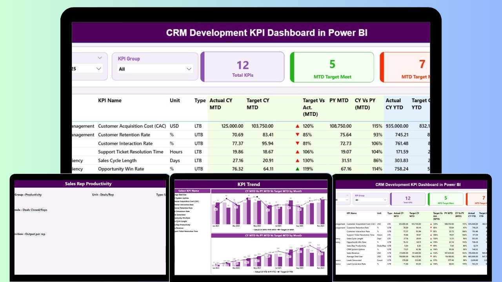Open KPI Group dropdown on small right dashboard
502x282 pixels.
(x=371, y=200)
